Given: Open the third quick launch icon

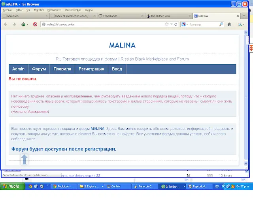Looking at the screenshot, I should coord(42,187).
